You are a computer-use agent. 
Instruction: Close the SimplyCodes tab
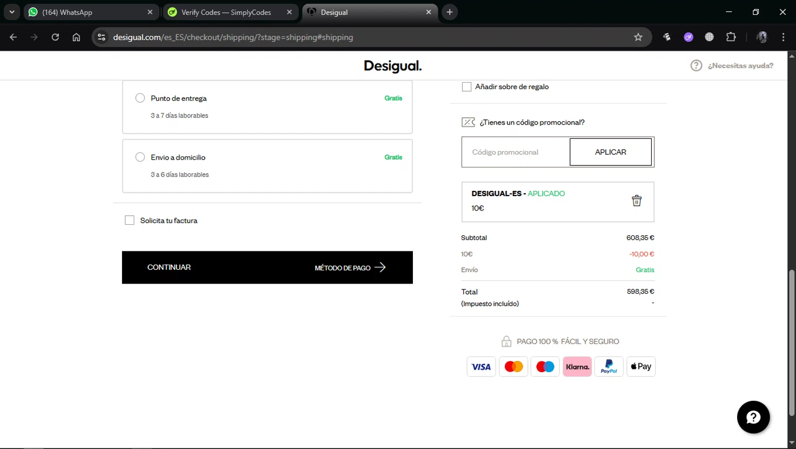click(289, 12)
